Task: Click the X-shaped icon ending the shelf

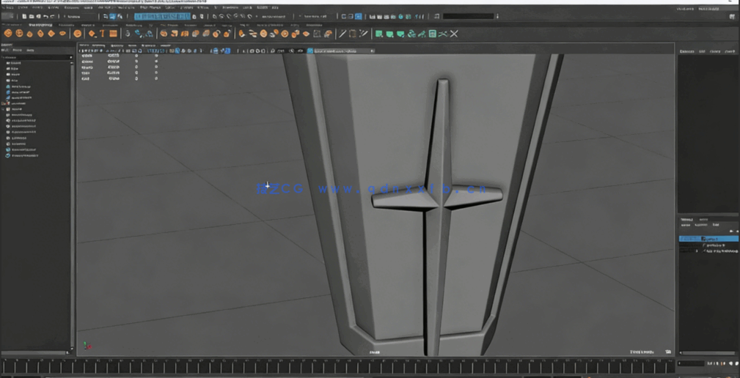Action: (454, 34)
